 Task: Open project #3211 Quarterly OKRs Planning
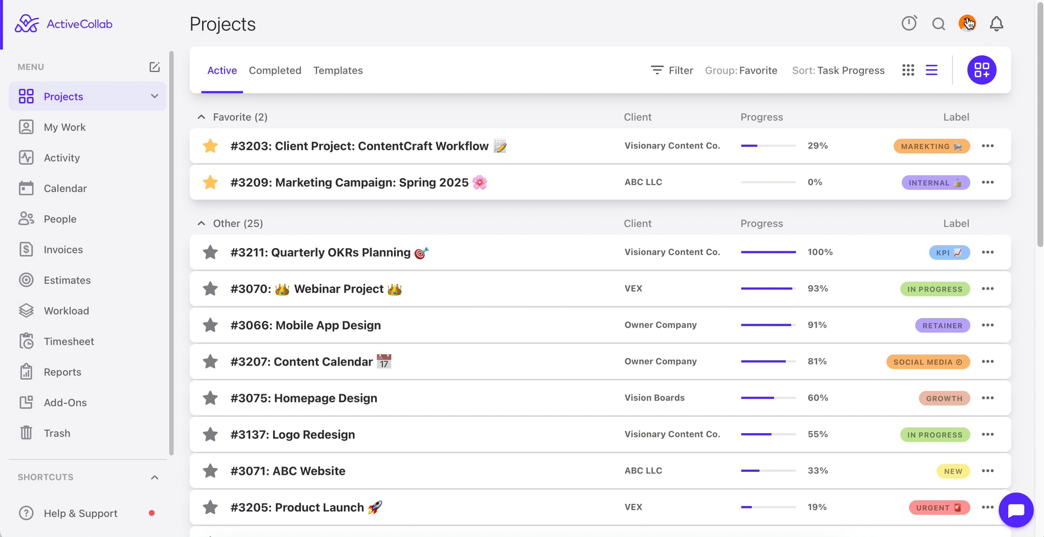[330, 252]
